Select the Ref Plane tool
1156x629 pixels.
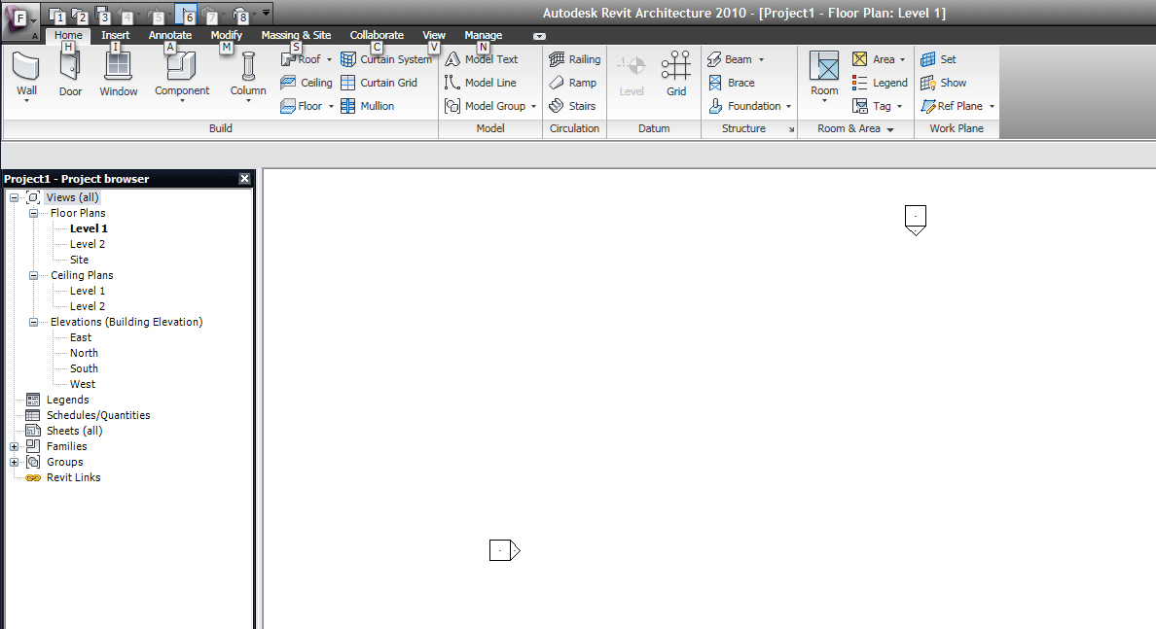952,106
